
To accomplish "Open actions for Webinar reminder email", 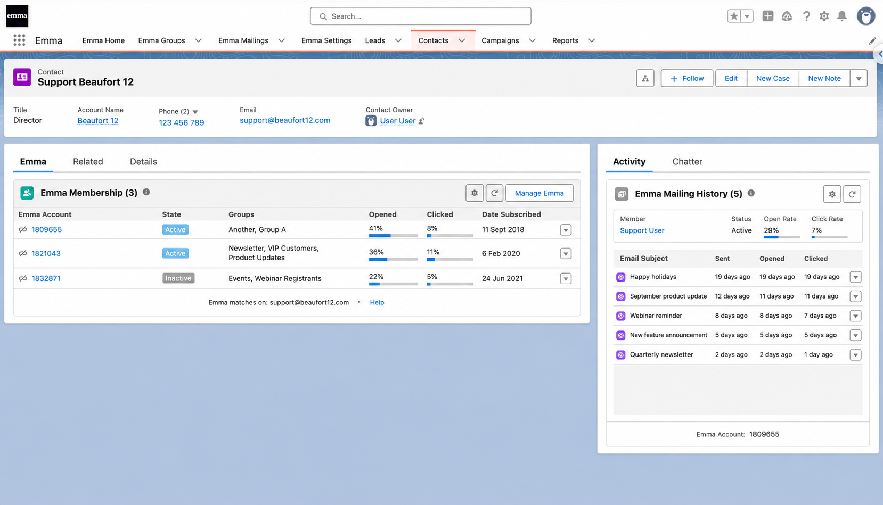I will [855, 316].
